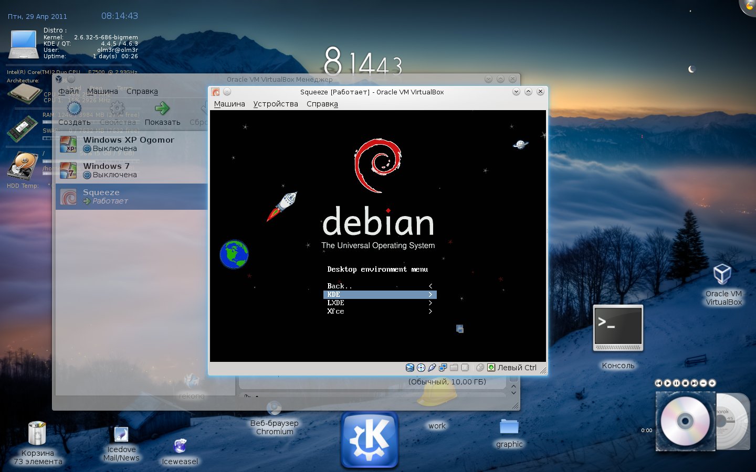Select Windows XP Ogomor virtual machine
The image size is (756, 472).
click(x=131, y=144)
